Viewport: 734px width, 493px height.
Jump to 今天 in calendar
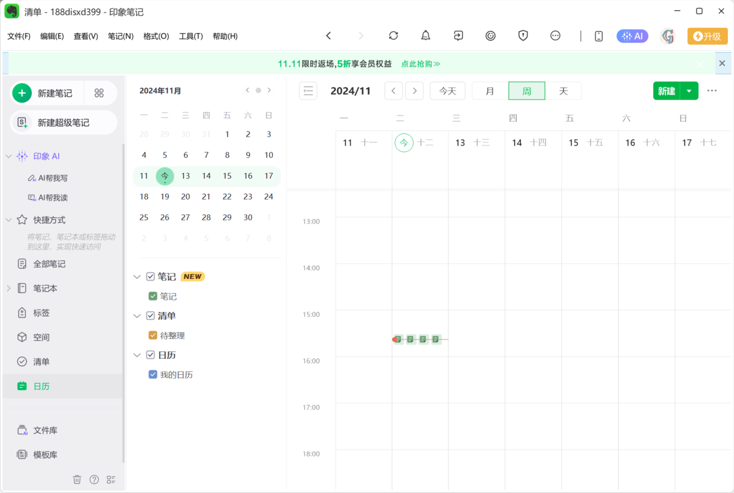coord(448,91)
